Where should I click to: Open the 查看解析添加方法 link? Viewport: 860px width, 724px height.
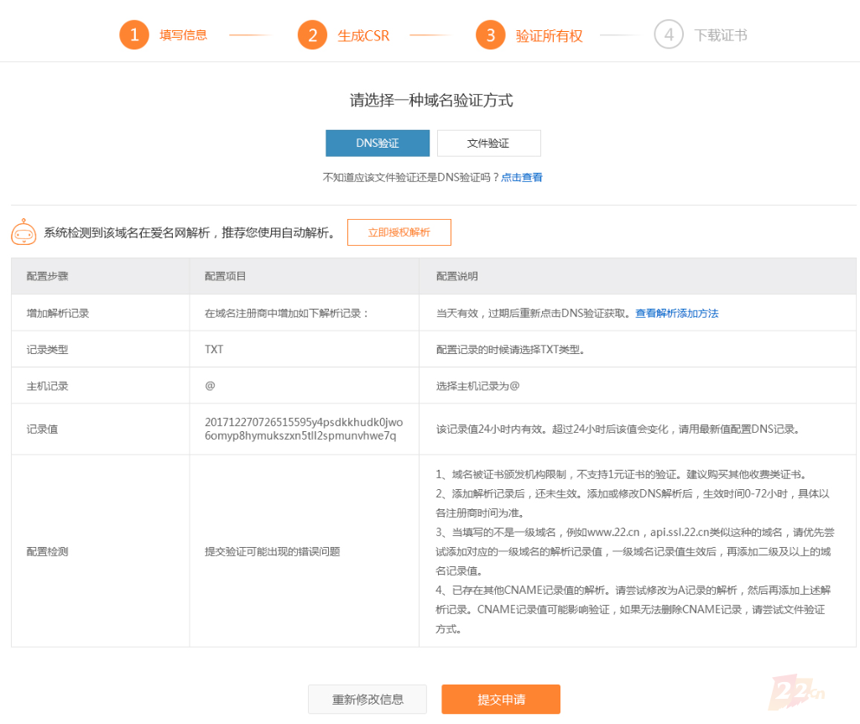676,313
